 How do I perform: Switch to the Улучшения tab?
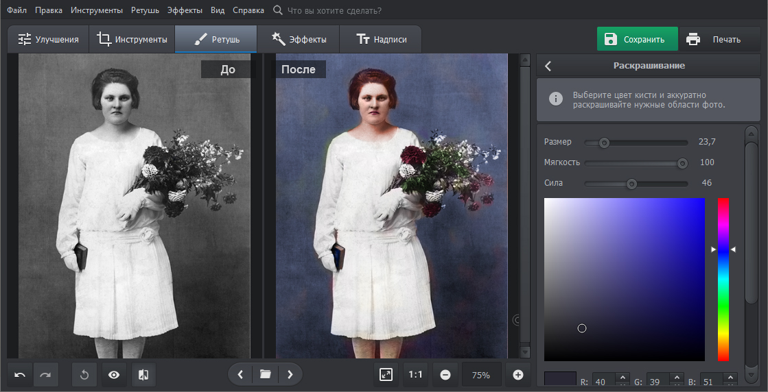(48, 39)
